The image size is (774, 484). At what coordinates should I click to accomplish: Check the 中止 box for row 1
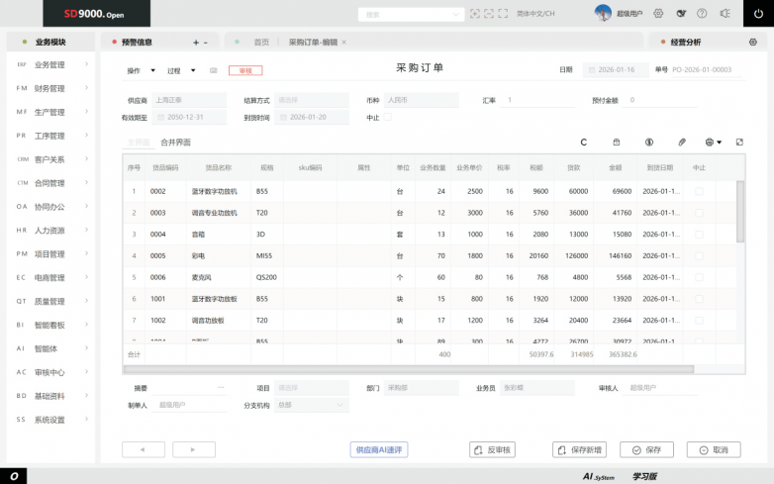point(699,191)
